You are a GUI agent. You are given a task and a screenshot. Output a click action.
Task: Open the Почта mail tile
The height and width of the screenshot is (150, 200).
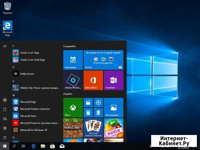[x=104, y=60]
